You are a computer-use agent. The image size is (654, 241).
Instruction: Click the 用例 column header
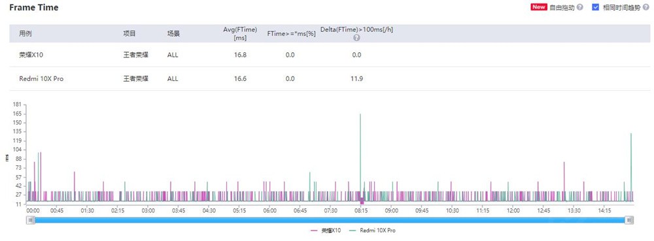pyautogui.click(x=25, y=33)
